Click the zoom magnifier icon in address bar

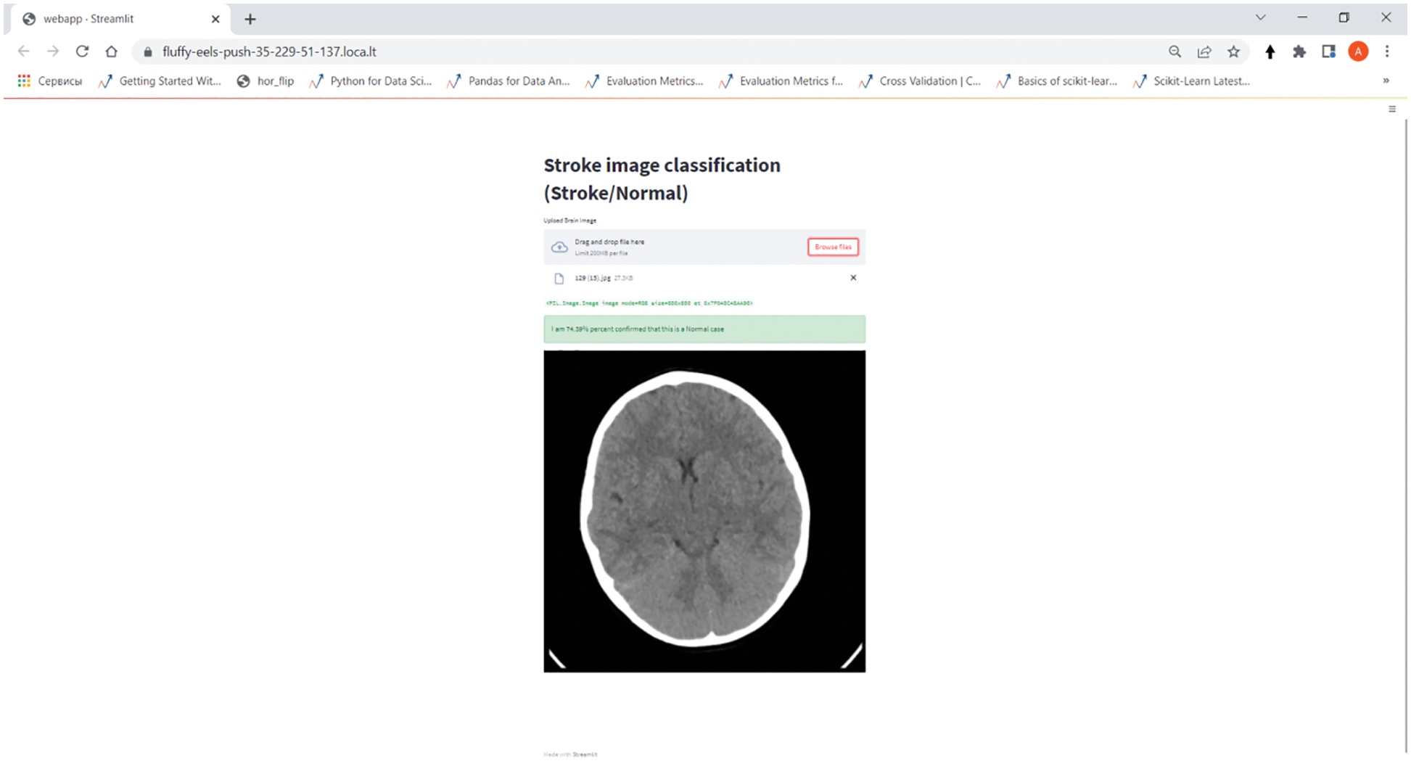(x=1175, y=52)
